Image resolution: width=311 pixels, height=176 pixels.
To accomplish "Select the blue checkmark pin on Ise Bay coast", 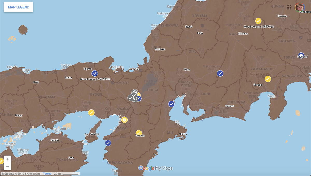I will coord(172,104).
